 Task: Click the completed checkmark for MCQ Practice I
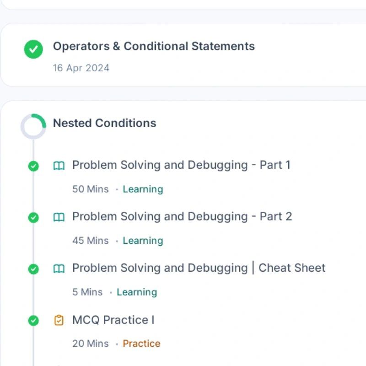pos(33,321)
